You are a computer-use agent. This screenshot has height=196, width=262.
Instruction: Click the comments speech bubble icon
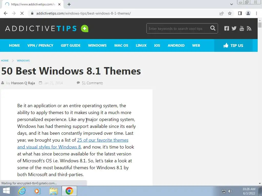coord(78,83)
